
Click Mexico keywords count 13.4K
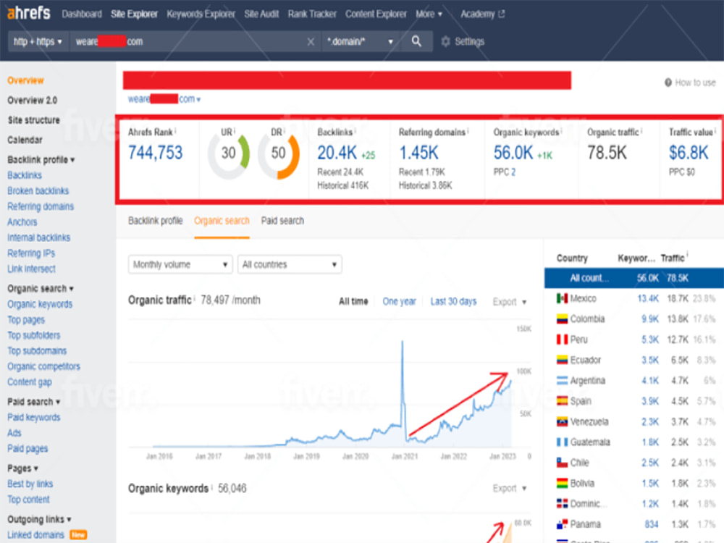(648, 299)
